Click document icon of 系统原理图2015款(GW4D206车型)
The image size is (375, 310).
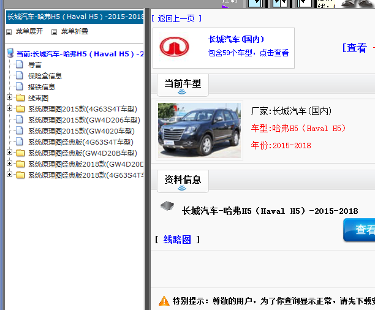tap(20, 119)
